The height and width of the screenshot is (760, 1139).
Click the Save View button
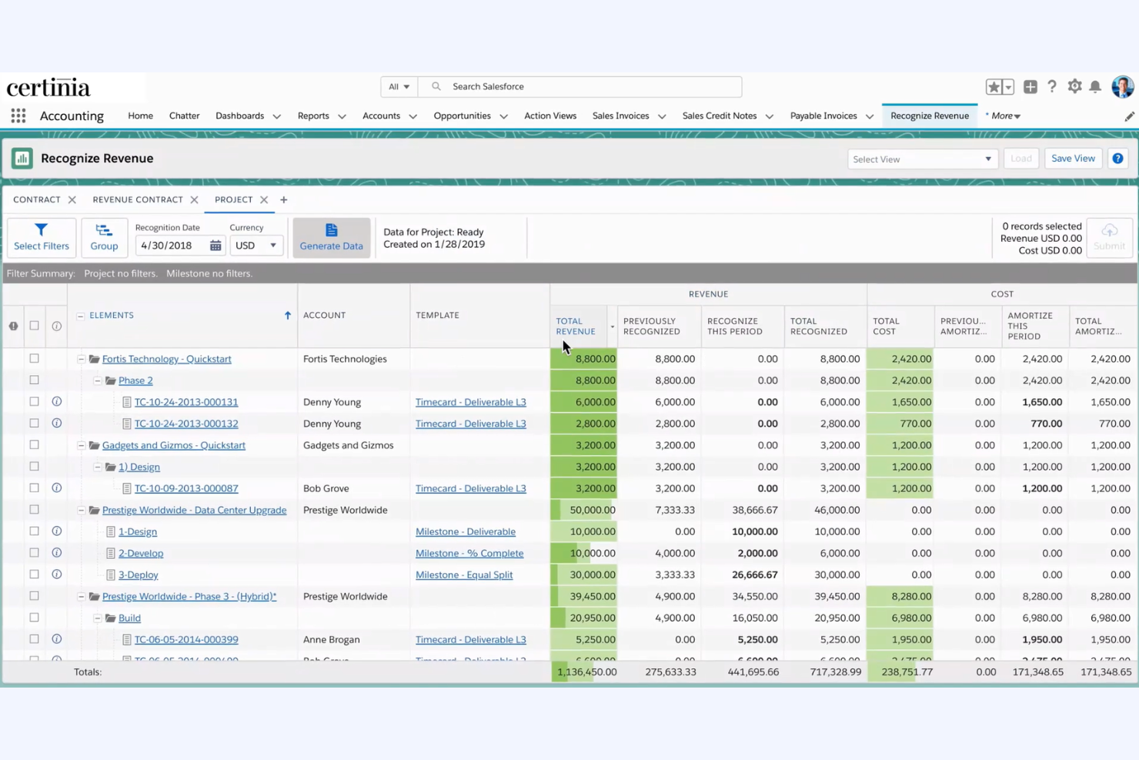[1073, 158]
